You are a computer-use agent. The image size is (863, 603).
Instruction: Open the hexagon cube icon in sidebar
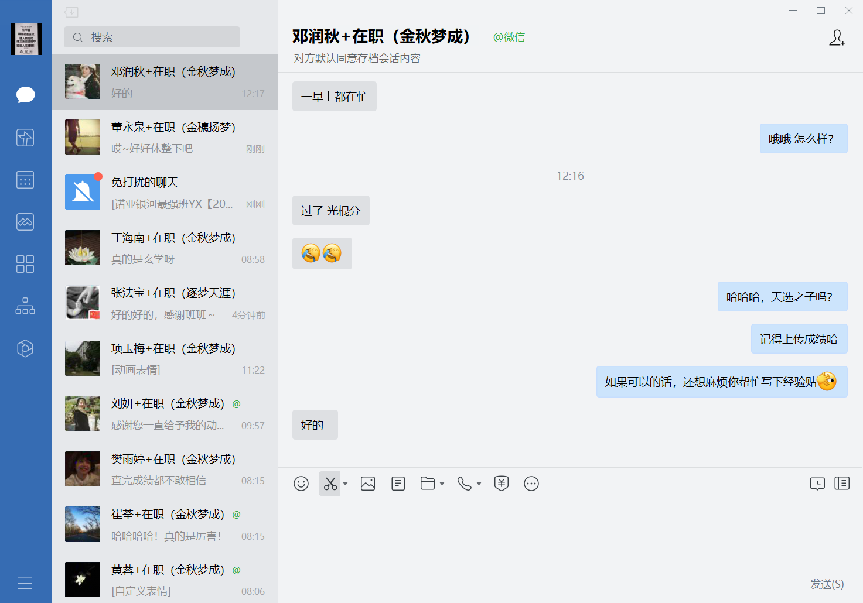[x=25, y=348]
